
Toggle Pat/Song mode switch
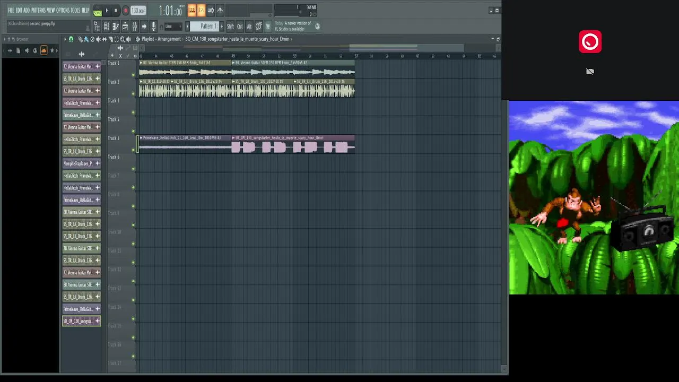coord(97,11)
